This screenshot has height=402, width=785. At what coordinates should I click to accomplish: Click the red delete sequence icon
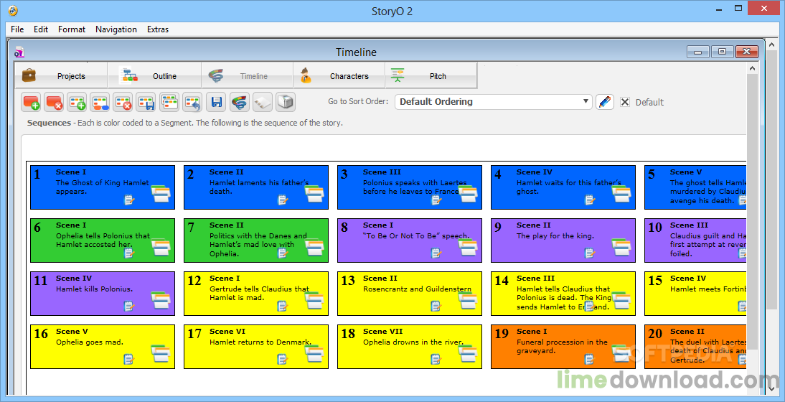pos(54,102)
